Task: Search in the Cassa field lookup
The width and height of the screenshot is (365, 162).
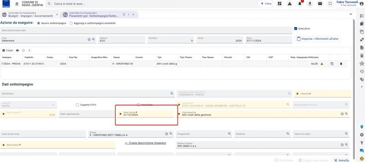Action: [171, 134]
